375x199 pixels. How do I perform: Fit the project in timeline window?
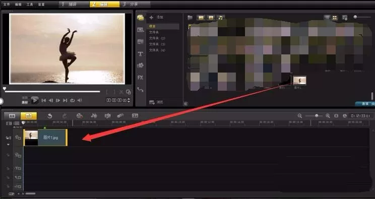coord(336,116)
